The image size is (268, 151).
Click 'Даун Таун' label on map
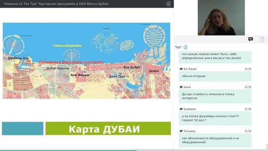click(117, 76)
